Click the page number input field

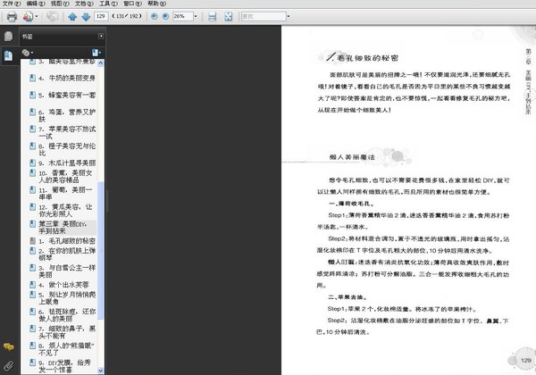point(101,17)
